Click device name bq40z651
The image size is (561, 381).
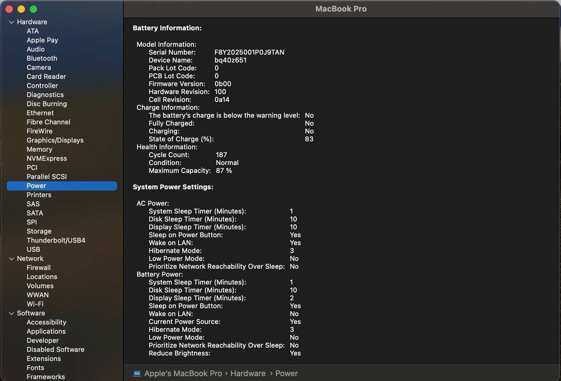pos(230,60)
